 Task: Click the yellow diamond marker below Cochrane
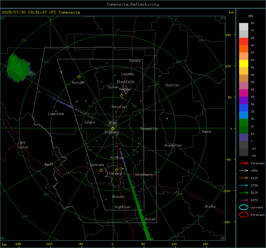101,170
